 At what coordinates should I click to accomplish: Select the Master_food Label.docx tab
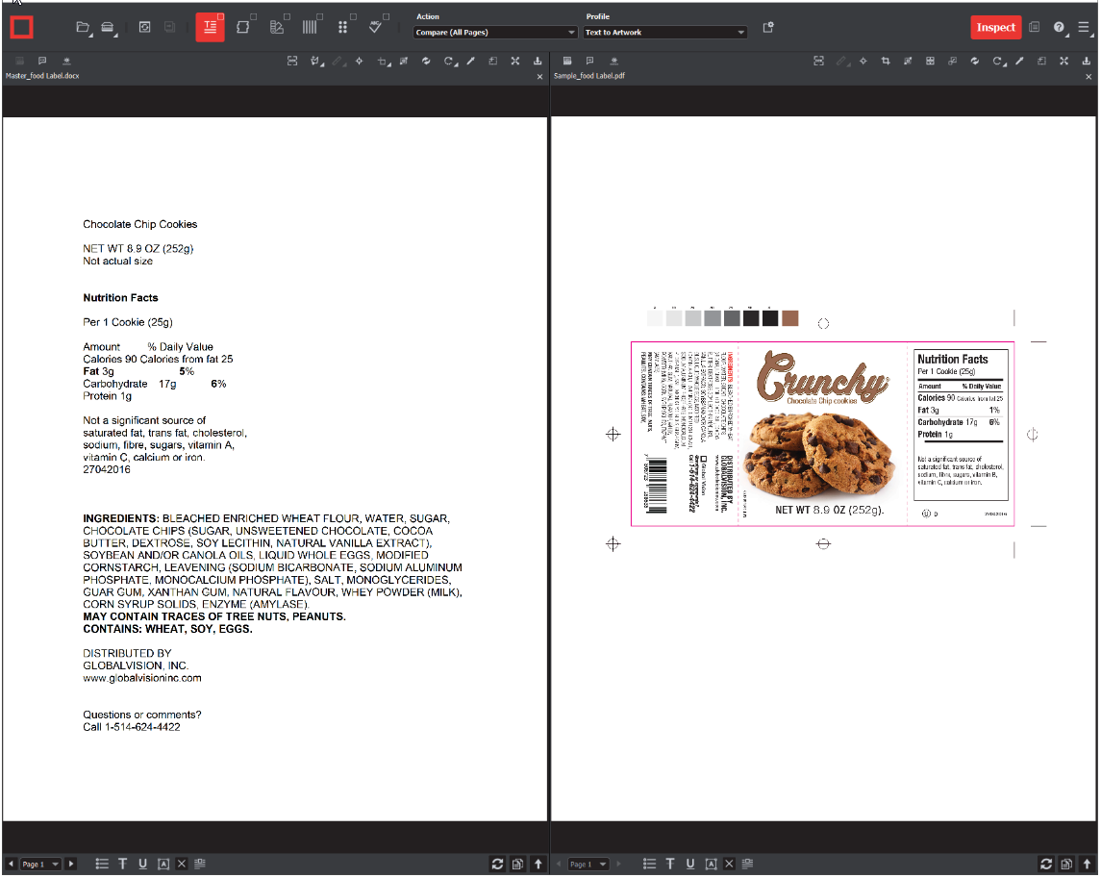pos(42,76)
